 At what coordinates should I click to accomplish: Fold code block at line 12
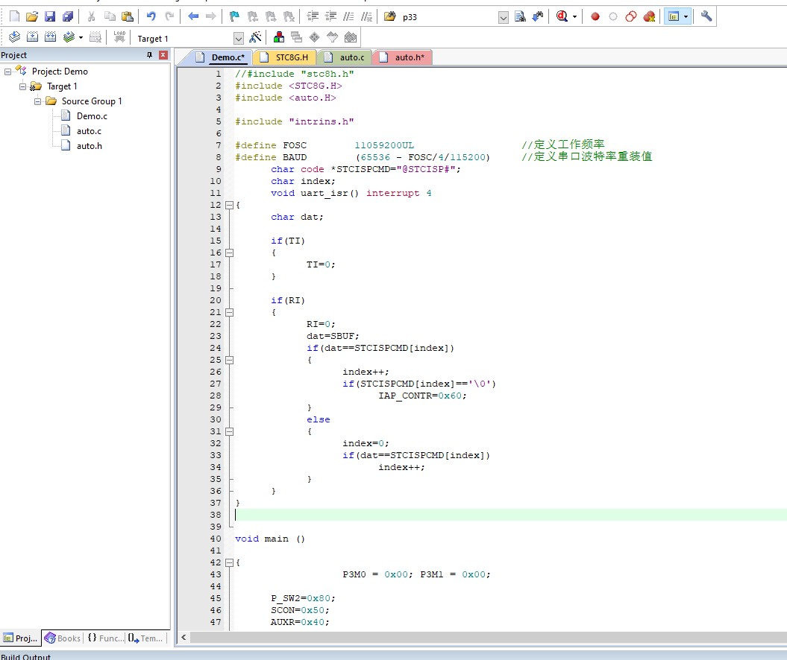click(x=229, y=205)
